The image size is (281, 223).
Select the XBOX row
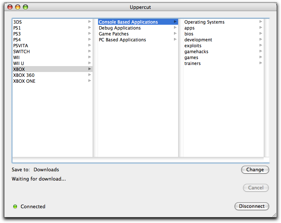pyautogui.click(x=52, y=69)
